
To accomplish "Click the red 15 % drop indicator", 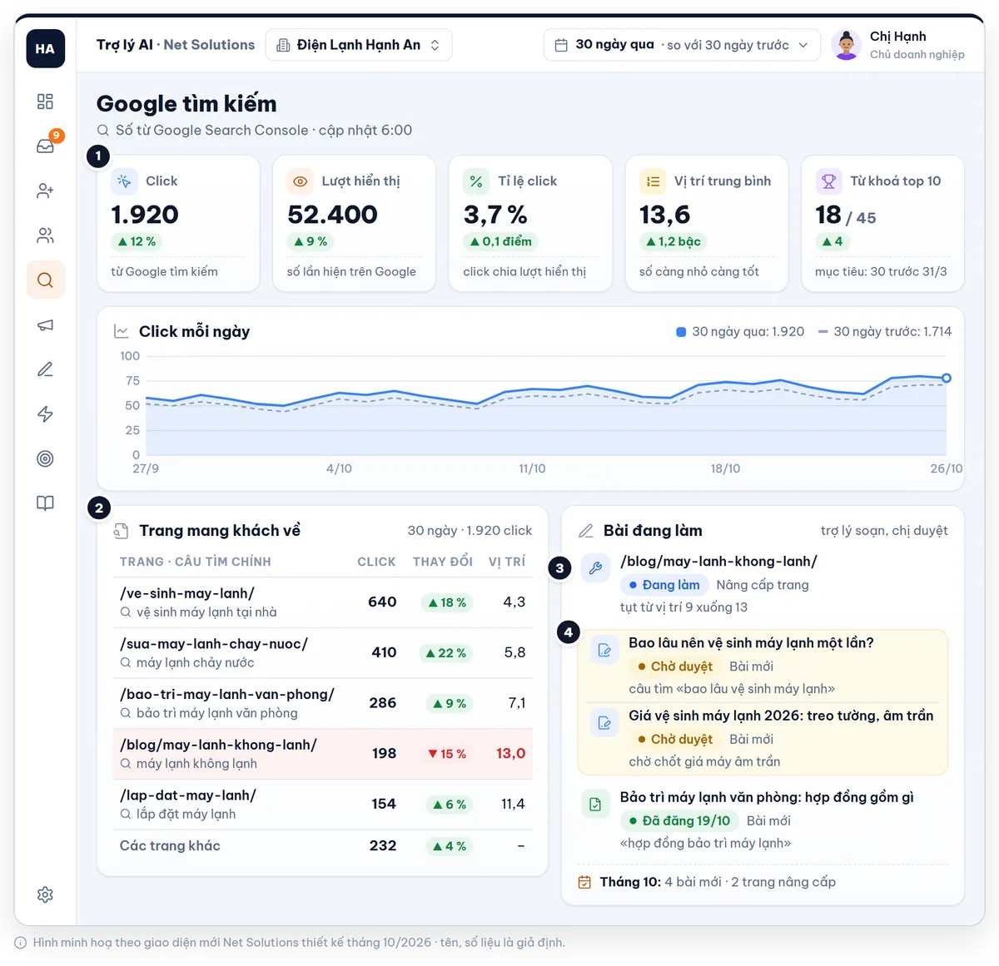I will point(447,754).
